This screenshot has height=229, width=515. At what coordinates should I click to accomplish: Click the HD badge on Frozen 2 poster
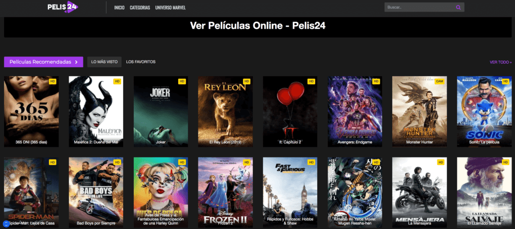[x=247, y=162]
